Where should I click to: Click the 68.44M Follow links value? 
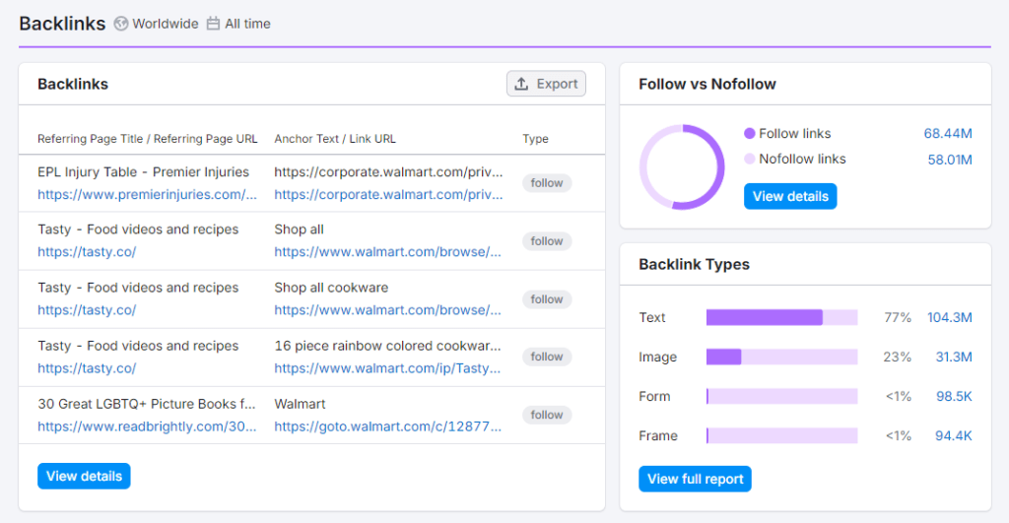948,133
